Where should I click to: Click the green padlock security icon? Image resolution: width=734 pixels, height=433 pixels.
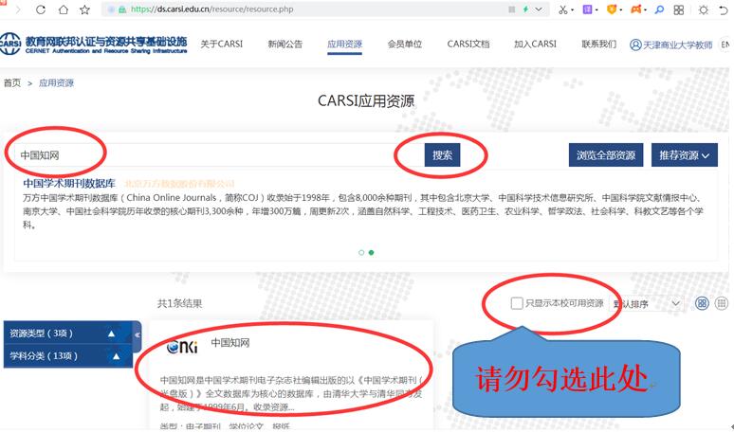coord(122,9)
